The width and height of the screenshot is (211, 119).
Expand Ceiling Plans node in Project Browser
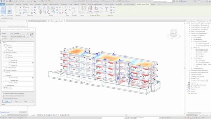[x=189, y=33]
